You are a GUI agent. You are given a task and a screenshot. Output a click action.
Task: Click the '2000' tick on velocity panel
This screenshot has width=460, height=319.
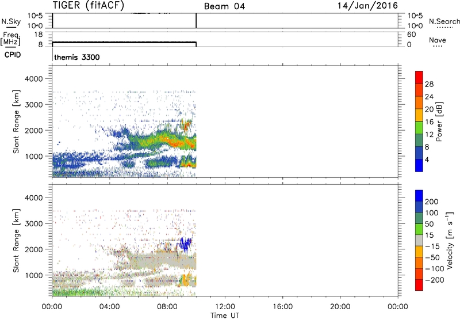[34, 249]
